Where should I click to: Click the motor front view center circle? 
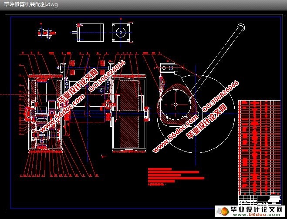click(121, 33)
